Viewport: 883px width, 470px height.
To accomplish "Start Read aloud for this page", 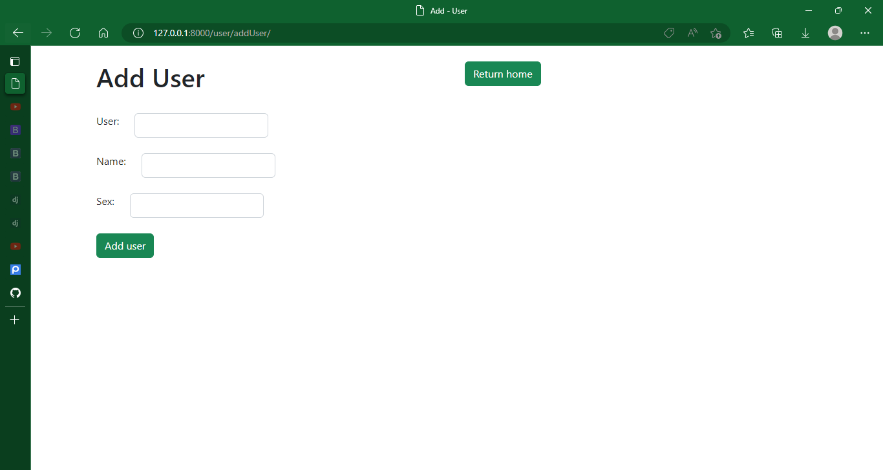I will 692,33.
